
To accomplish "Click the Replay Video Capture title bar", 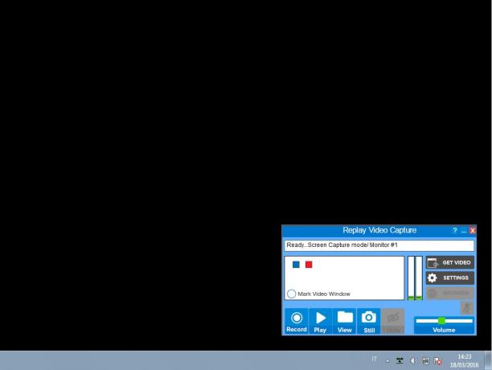I will (x=379, y=230).
